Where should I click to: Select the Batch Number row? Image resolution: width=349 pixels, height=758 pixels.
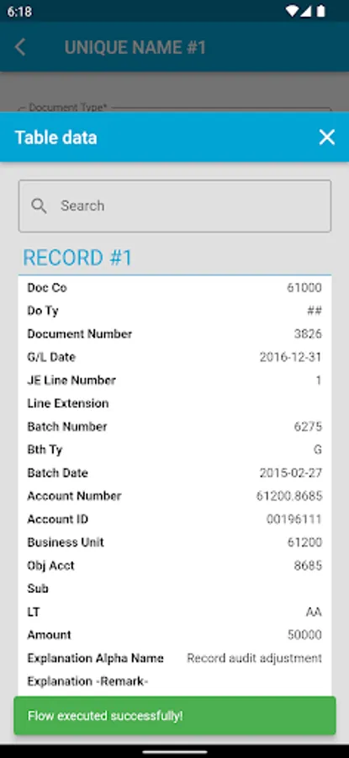[175, 426]
